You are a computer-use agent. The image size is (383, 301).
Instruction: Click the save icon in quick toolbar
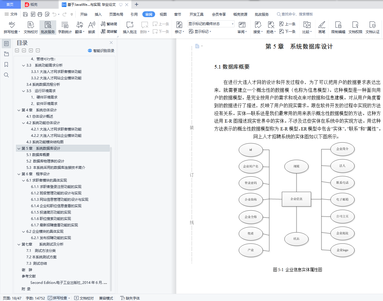(x=25, y=14)
